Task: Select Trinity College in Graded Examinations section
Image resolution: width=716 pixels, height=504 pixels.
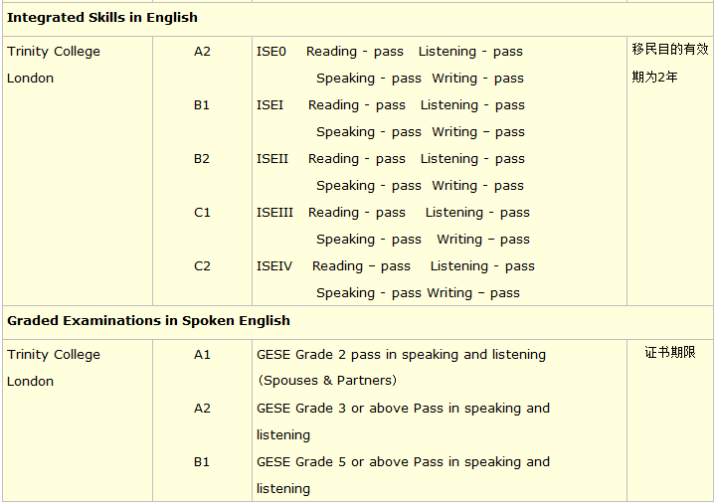Action: tap(54, 355)
